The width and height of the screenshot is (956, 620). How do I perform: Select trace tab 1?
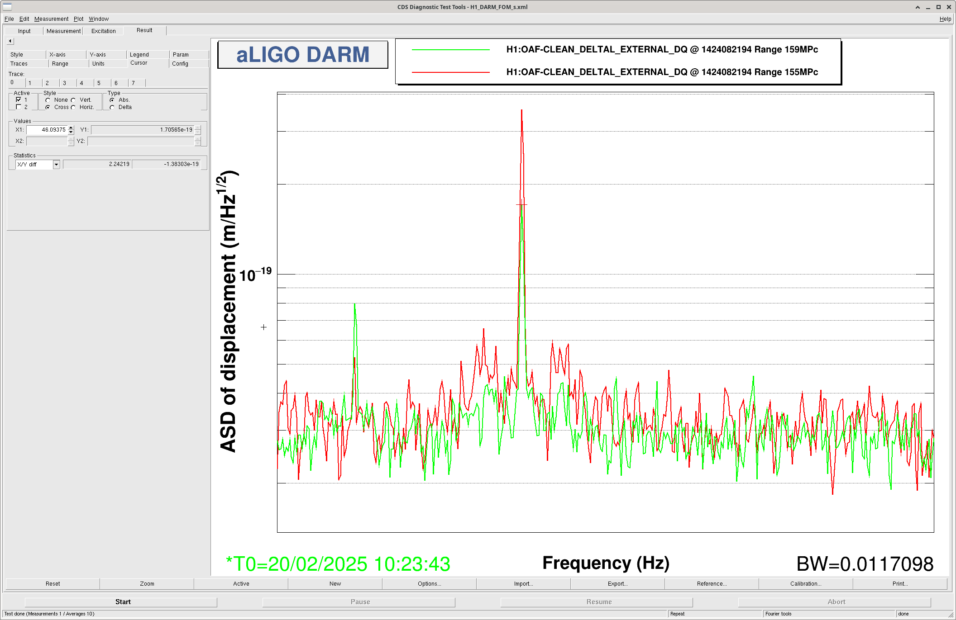(x=34, y=83)
